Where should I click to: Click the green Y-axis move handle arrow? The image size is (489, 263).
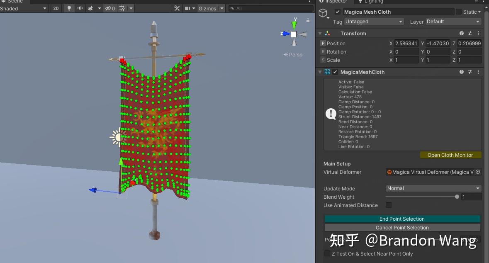coord(121,161)
